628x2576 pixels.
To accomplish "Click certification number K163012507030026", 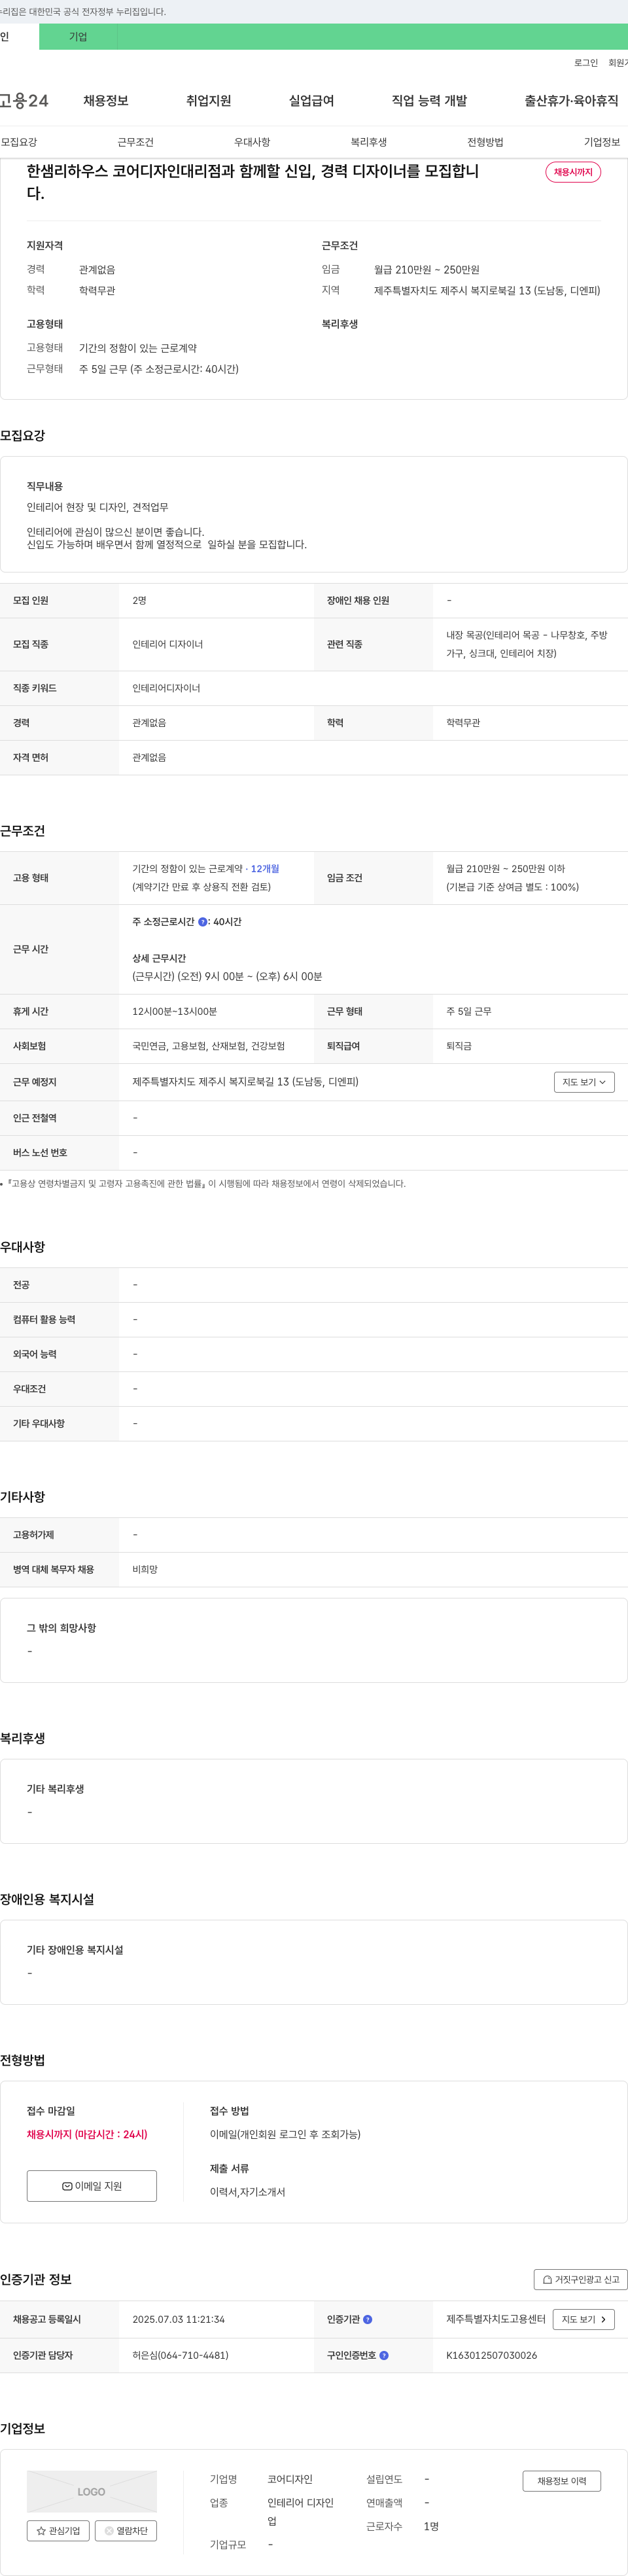I will click(492, 2355).
